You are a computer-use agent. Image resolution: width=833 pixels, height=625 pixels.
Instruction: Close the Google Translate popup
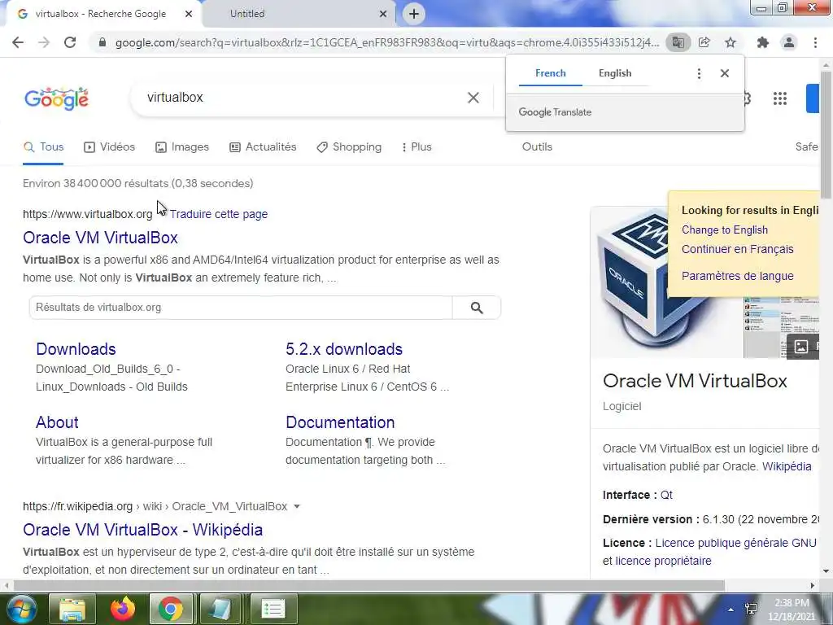tap(725, 73)
